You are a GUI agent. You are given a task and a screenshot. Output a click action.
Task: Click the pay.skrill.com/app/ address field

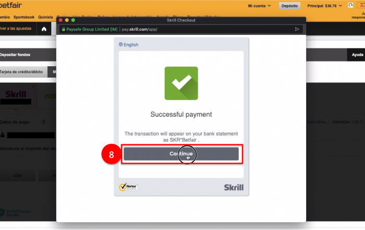coord(139,29)
